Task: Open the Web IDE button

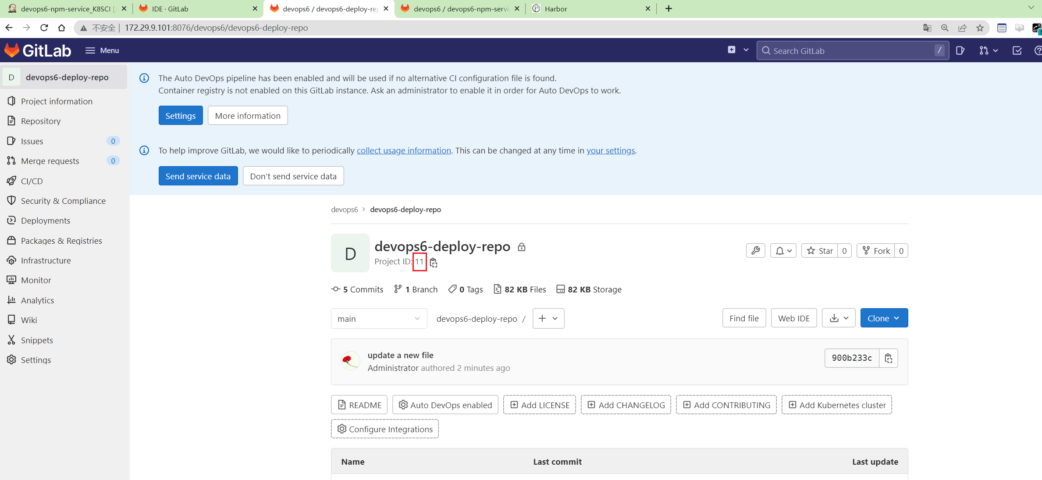Action: (x=794, y=318)
